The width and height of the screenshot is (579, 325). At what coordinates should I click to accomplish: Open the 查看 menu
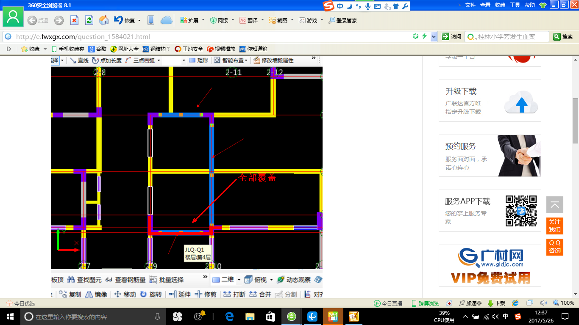coord(485,5)
